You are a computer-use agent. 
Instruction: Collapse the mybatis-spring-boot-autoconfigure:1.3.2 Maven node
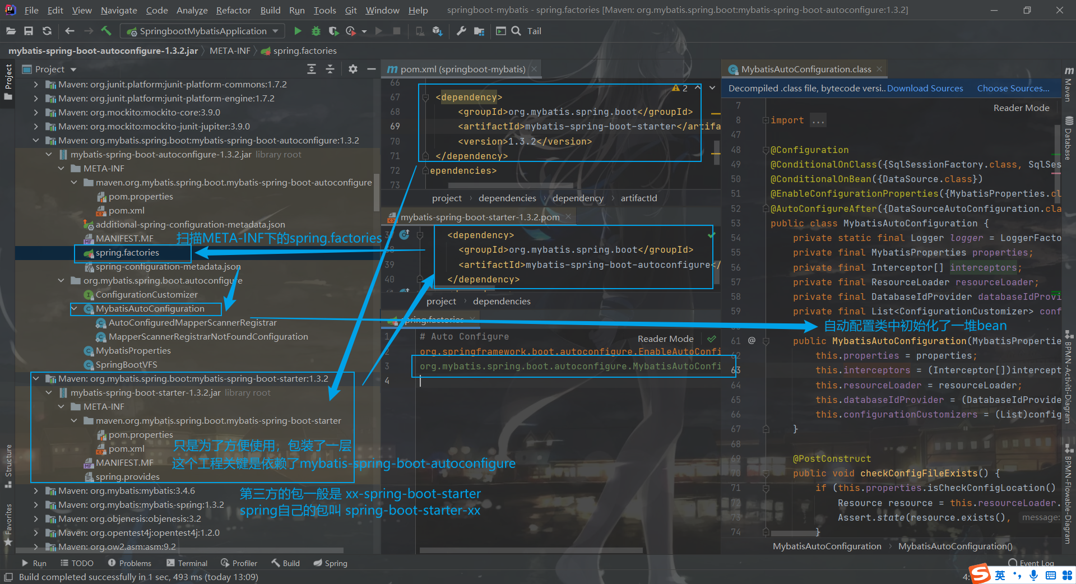click(x=36, y=140)
